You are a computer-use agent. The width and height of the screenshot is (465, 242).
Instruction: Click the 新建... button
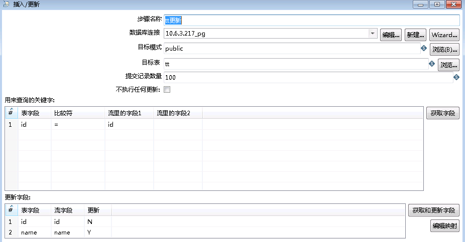click(x=415, y=35)
